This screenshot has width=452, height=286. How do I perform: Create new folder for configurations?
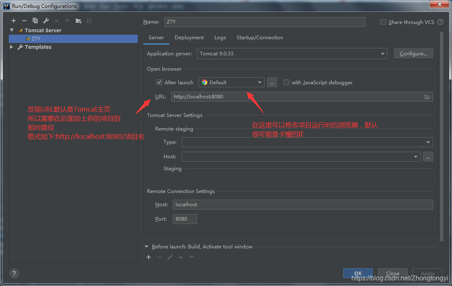(78, 21)
